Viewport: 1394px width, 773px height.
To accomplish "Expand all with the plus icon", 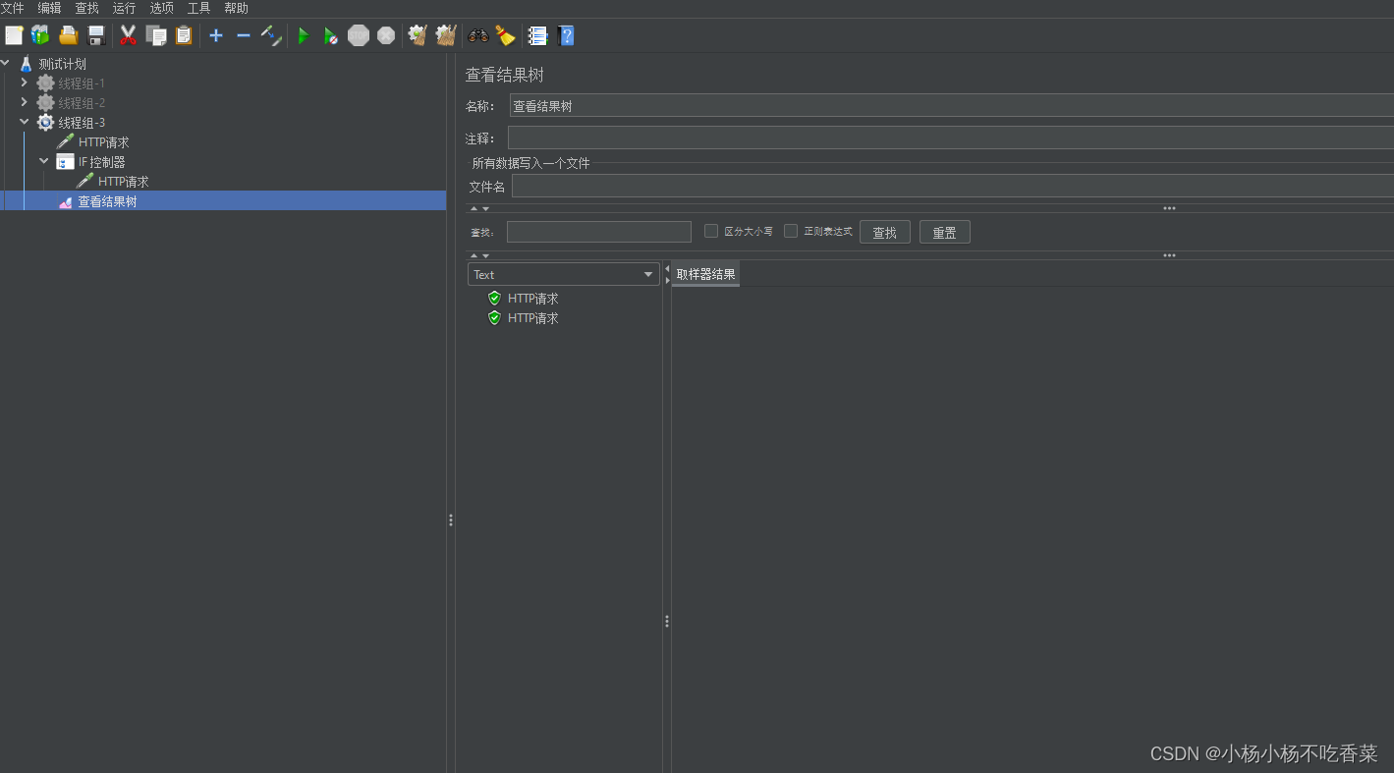I will 216,36.
